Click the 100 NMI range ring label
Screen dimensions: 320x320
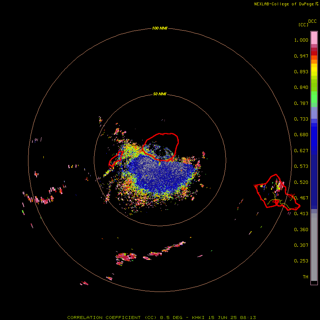point(160,28)
